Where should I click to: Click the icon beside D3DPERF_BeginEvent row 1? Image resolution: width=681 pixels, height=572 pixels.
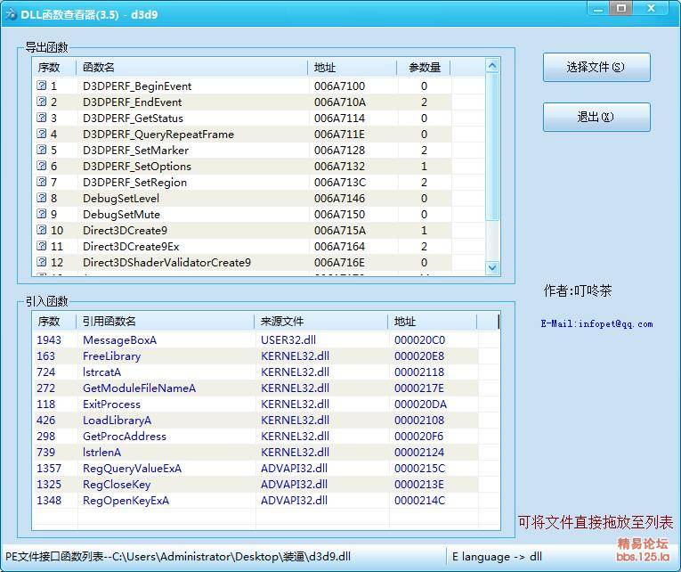pos(42,86)
